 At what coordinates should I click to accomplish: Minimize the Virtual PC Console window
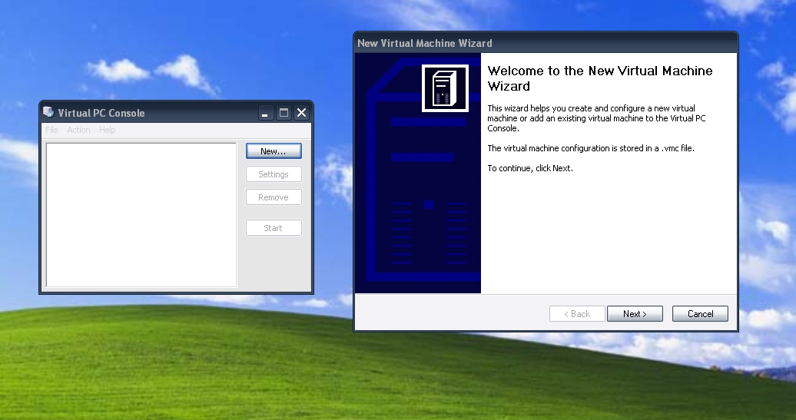(x=265, y=113)
